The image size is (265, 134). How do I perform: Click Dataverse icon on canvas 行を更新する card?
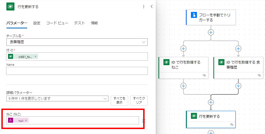click(x=194, y=116)
